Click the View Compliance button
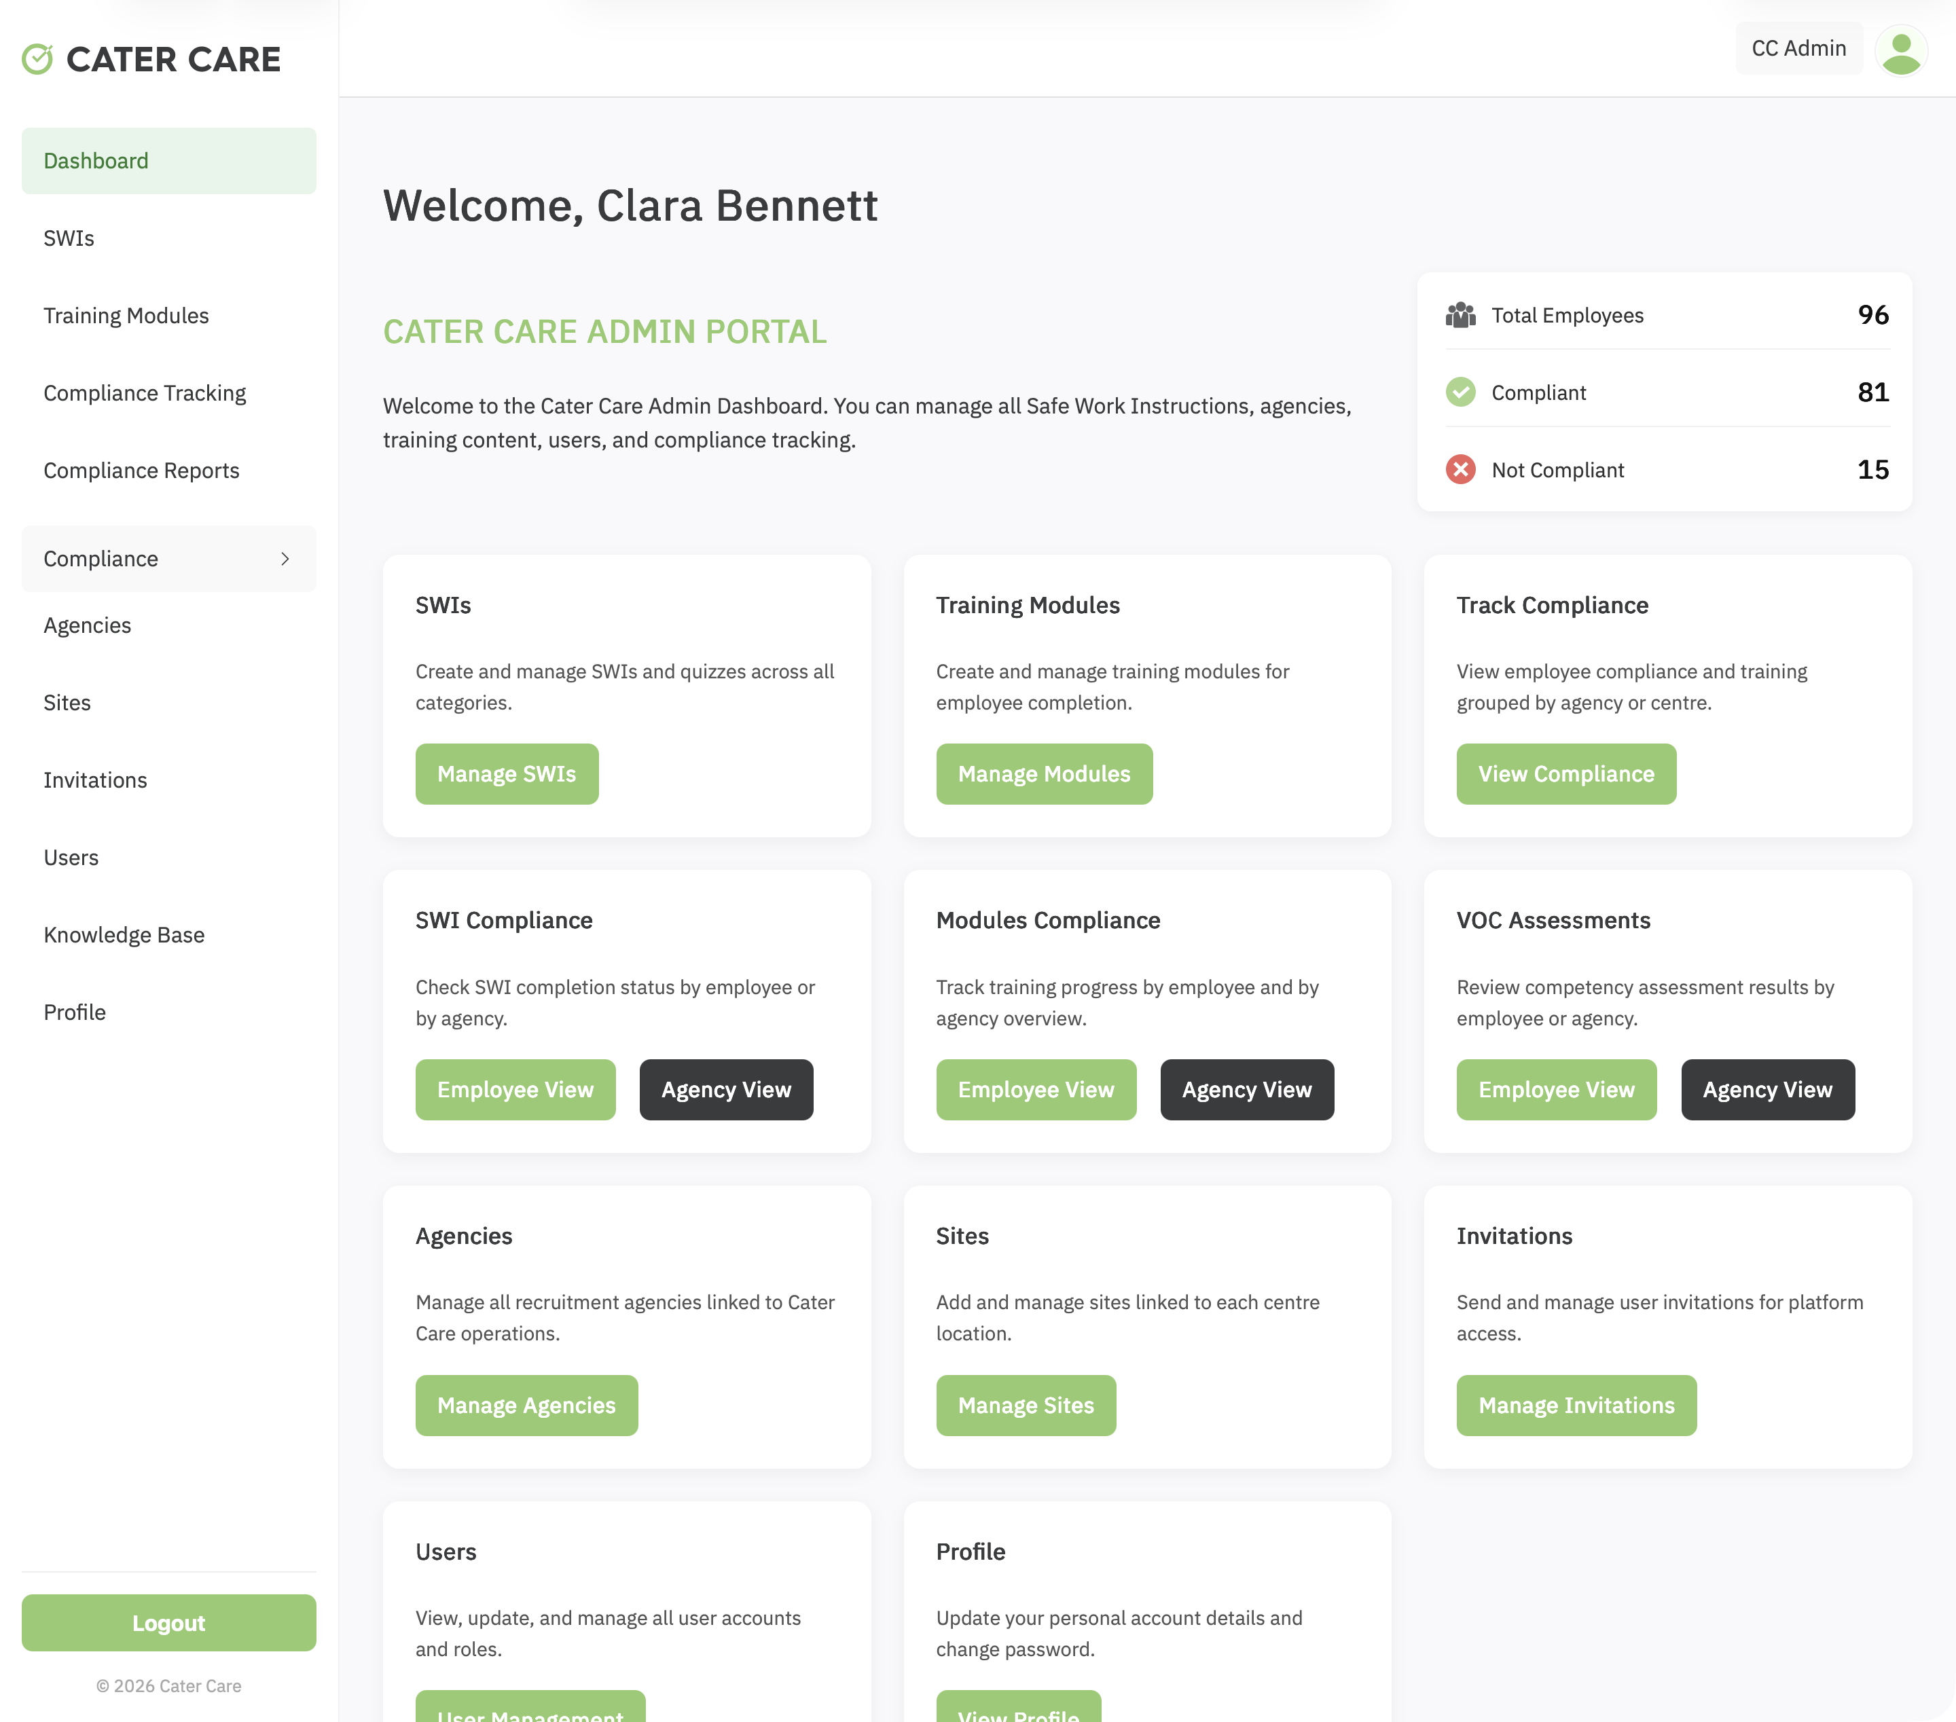Viewport: 1956px width, 1722px height. 1565,774
